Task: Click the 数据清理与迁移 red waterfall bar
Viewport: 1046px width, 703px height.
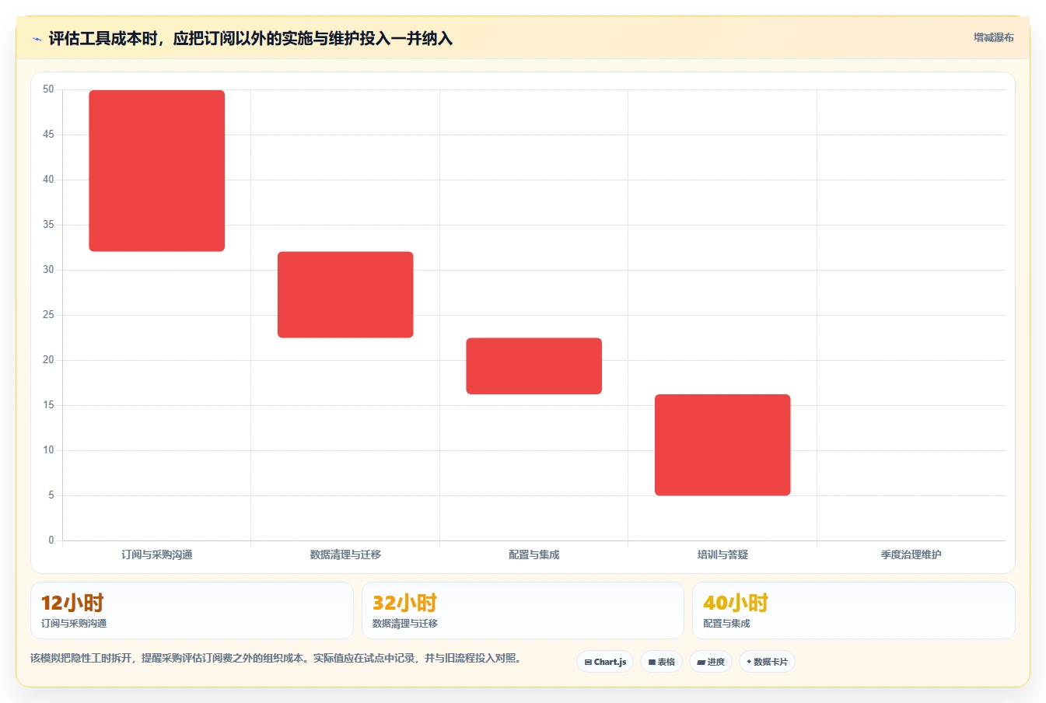Action: (345, 295)
